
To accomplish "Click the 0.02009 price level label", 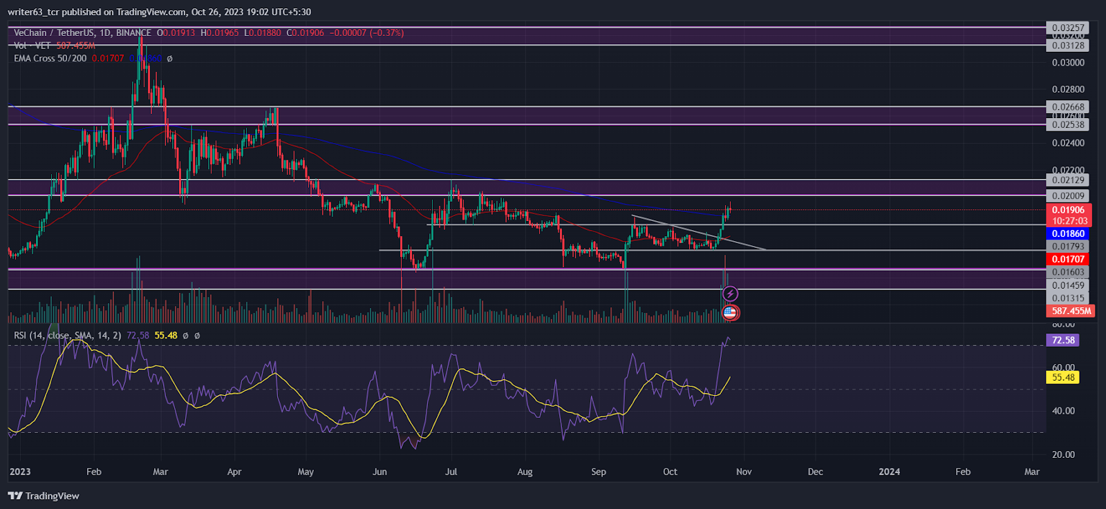I will pyautogui.click(x=1069, y=196).
